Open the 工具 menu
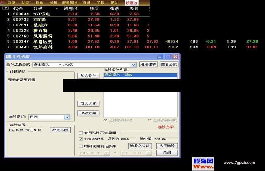Screen dimensions: 265x171 100,2
